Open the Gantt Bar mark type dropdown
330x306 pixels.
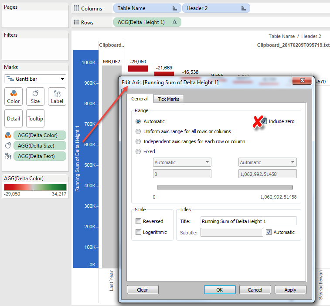click(62, 79)
